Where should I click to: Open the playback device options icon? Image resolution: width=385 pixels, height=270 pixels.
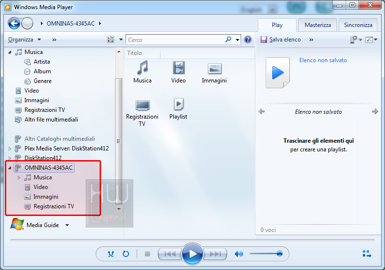tap(356, 40)
